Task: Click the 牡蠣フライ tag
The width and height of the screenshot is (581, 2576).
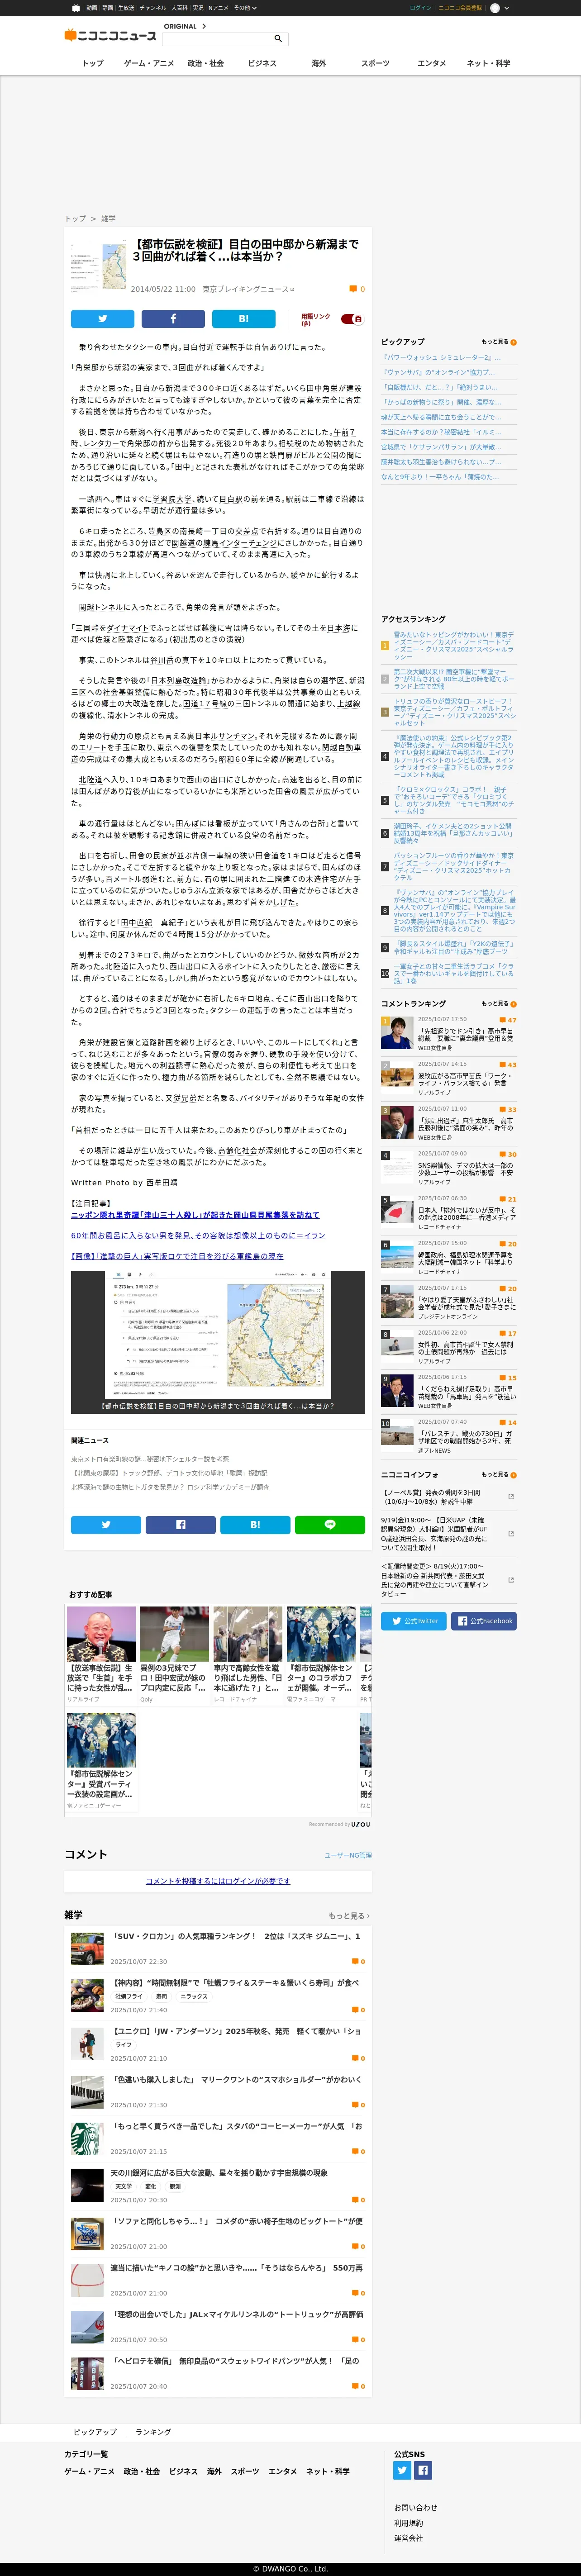Action: pyautogui.click(x=128, y=1996)
